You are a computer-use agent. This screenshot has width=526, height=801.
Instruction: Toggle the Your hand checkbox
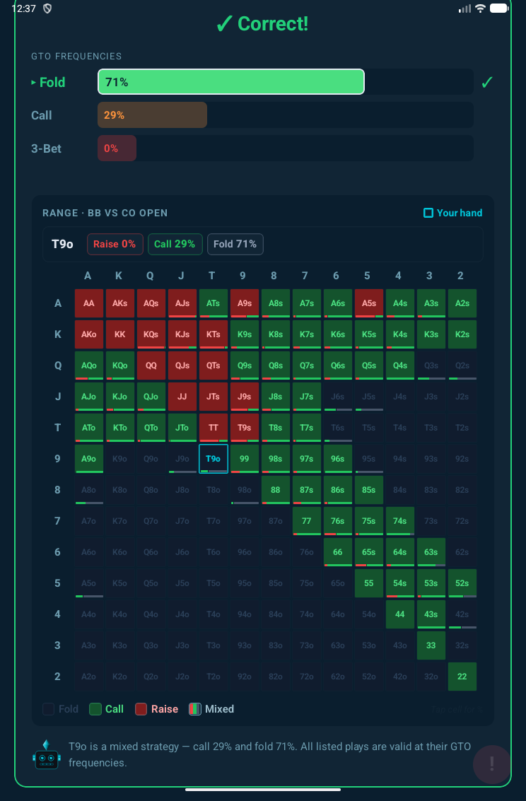point(428,213)
